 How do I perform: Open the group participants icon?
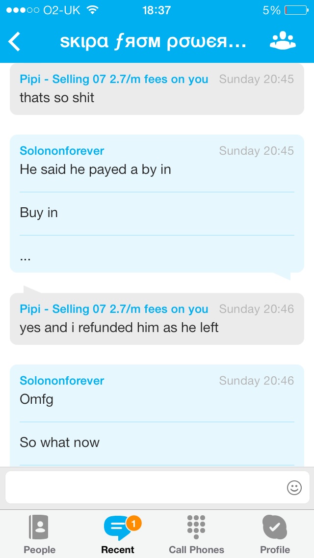point(283,41)
